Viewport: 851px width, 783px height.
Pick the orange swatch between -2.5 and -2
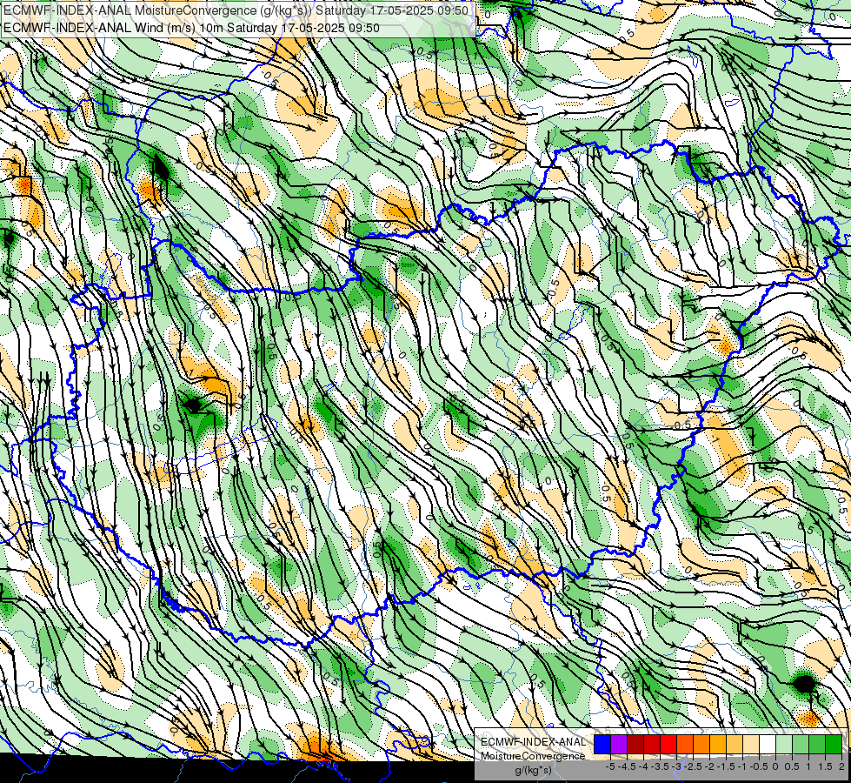click(701, 745)
